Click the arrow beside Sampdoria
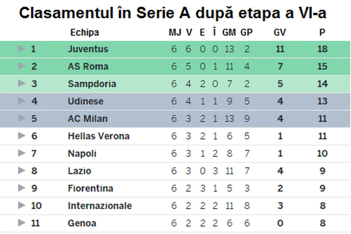351x234 pixels. (x=22, y=84)
